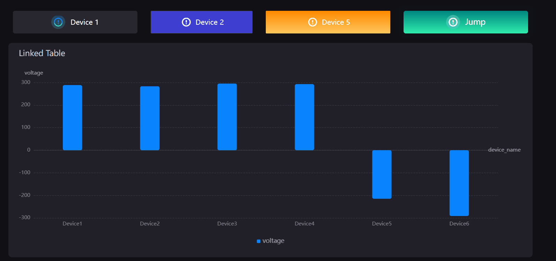This screenshot has height=261, width=556.
Task: Toggle the voltage series via legend text
Action: pyautogui.click(x=273, y=241)
